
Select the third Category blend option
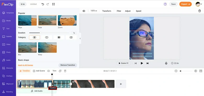pyautogui.click(x=59, y=37)
